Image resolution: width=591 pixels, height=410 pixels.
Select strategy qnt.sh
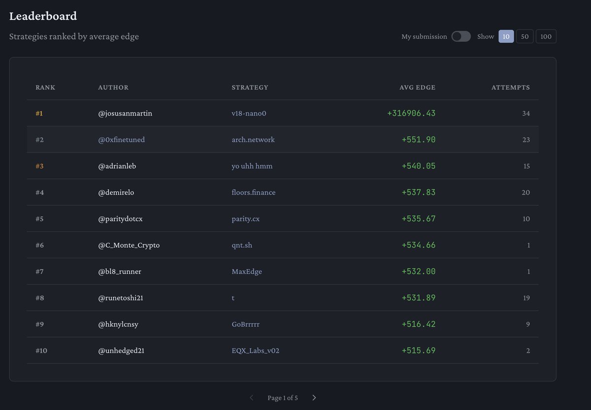pos(242,245)
